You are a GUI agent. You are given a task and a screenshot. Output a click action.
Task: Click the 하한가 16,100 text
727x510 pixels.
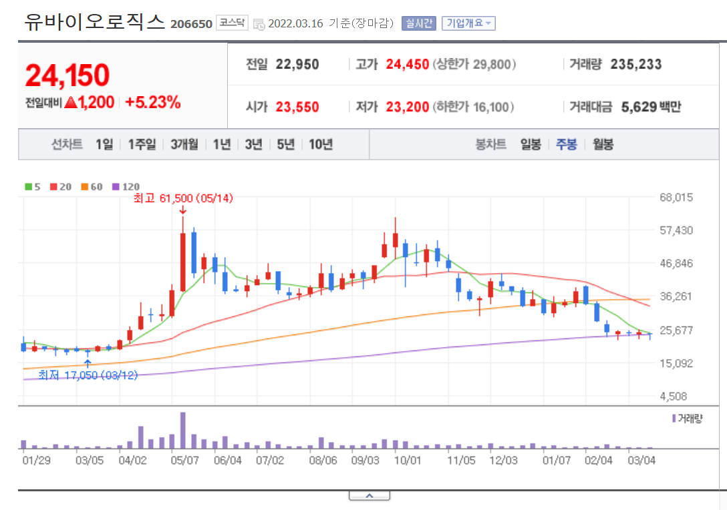(473, 107)
